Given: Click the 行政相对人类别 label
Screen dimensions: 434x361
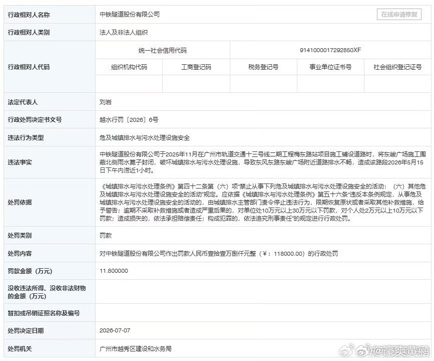Looking at the screenshot, I should tap(29, 33).
